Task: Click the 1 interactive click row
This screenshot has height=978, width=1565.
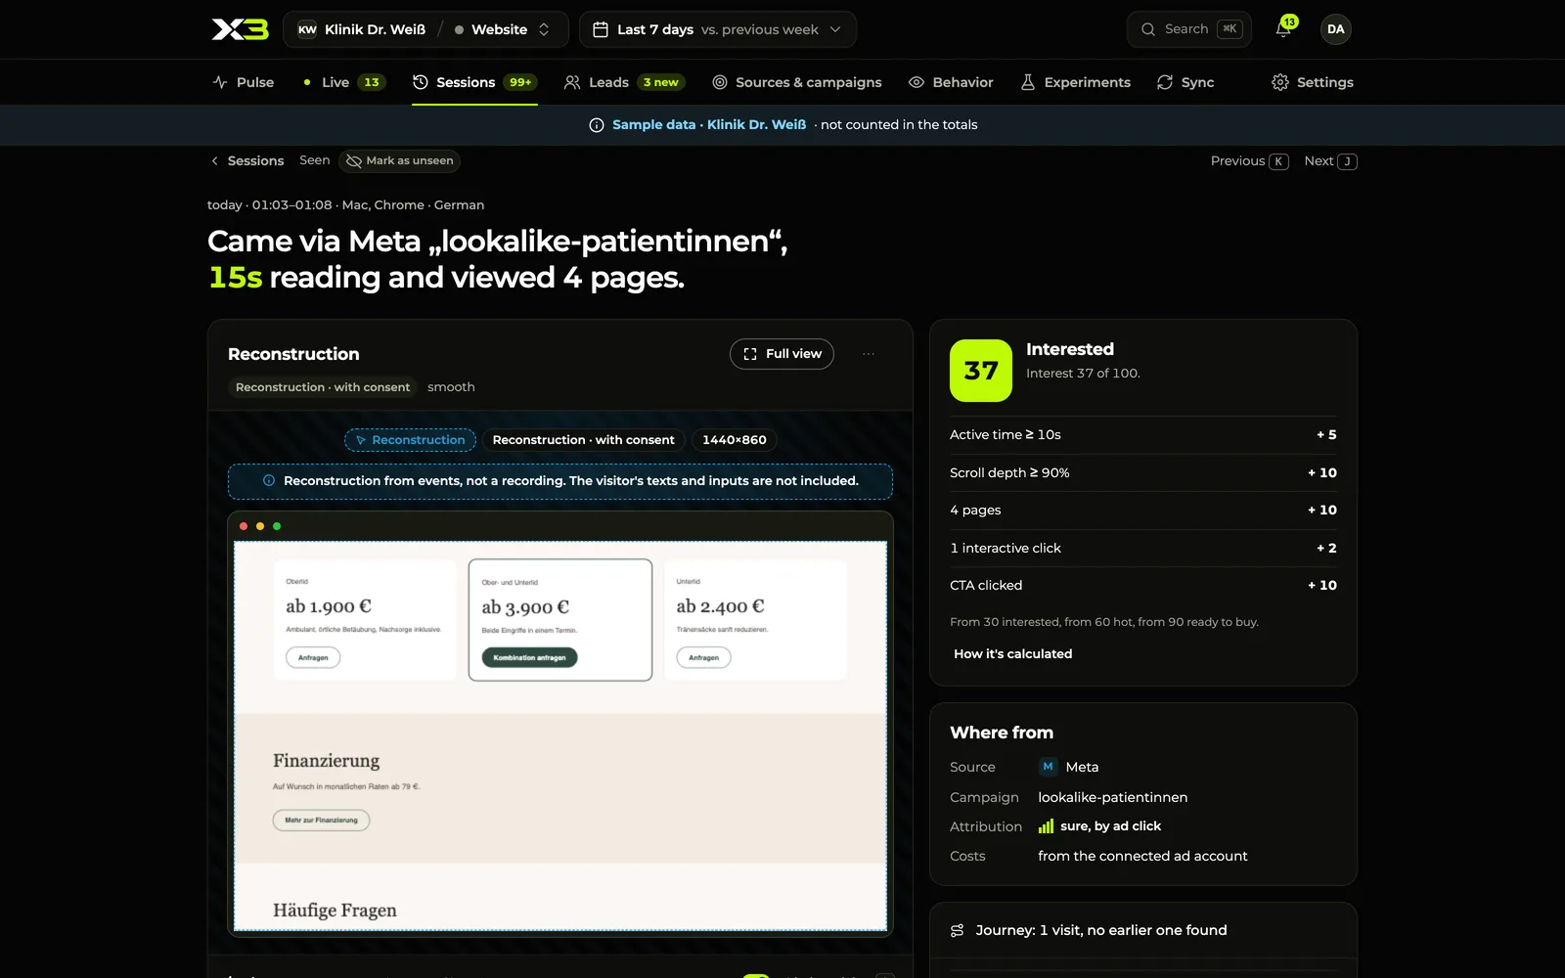Action: click(1142, 548)
